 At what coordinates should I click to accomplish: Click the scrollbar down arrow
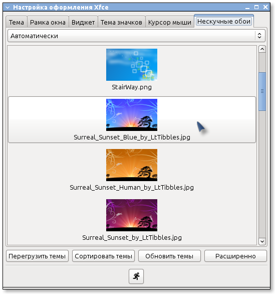262,241
